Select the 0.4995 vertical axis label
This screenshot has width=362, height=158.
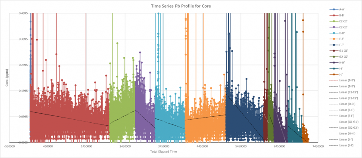23,13
